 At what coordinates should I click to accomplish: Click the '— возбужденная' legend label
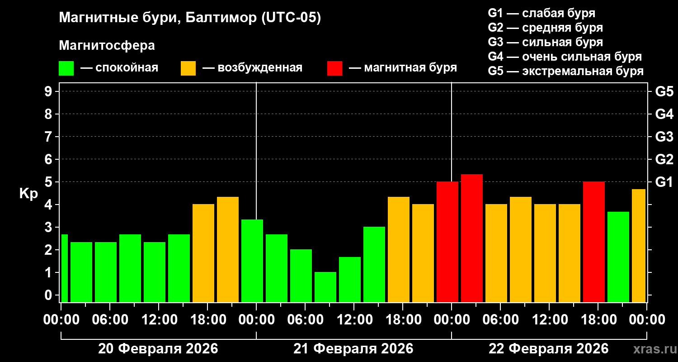(x=252, y=68)
